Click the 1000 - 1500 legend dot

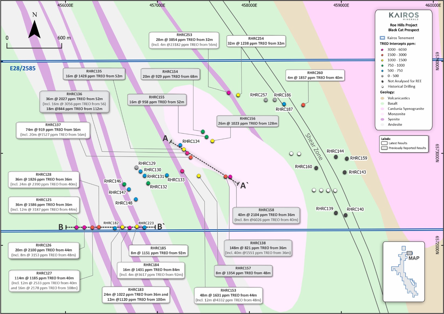point(382,60)
